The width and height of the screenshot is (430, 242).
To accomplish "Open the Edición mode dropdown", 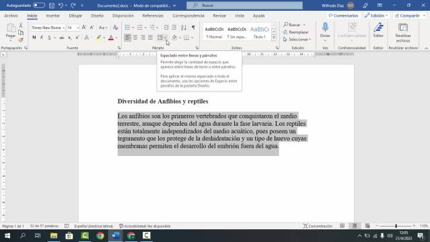I will pyautogui.click(x=376, y=15).
